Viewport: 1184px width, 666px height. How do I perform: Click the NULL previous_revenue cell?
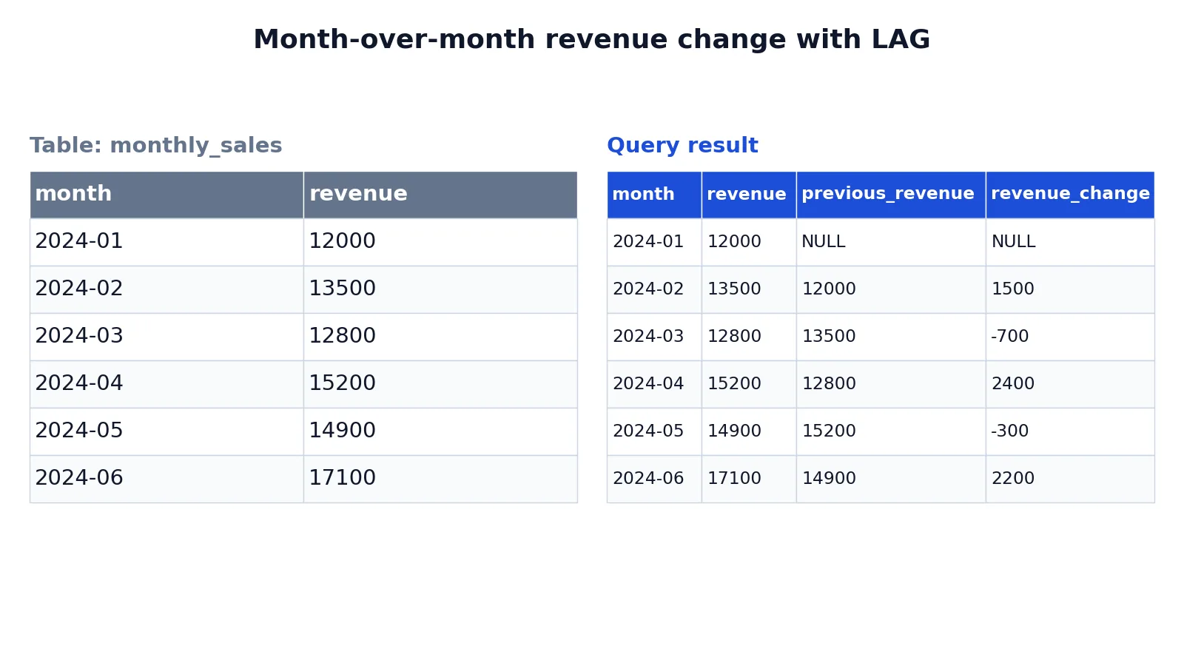click(x=891, y=242)
